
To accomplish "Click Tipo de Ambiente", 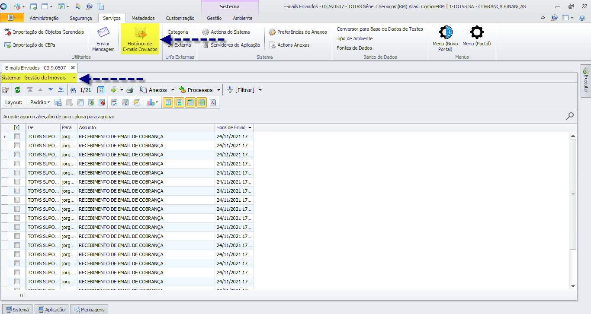I will coord(355,38).
